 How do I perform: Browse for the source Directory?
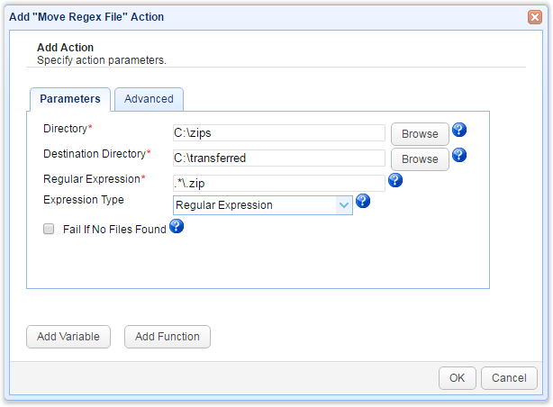pos(420,134)
